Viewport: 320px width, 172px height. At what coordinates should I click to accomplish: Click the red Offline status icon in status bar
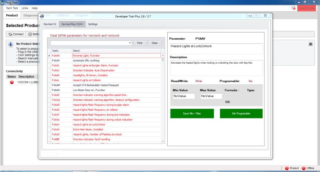coord(303,168)
